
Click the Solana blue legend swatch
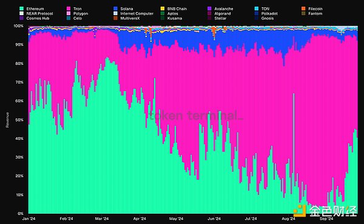click(116, 8)
